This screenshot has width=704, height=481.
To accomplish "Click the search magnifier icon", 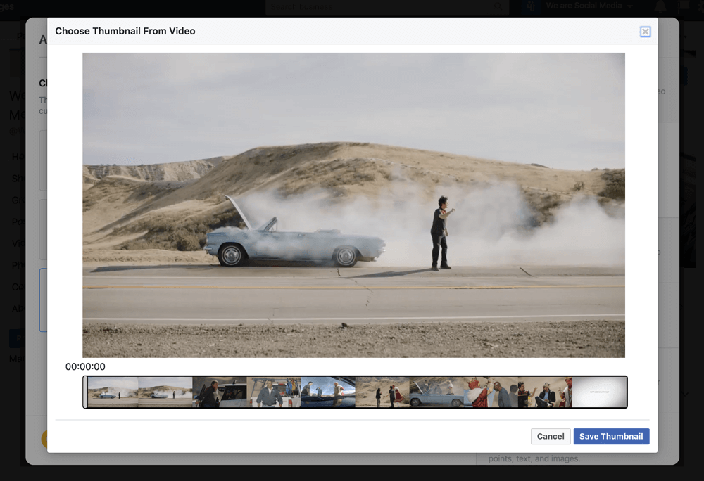I will 498,7.
